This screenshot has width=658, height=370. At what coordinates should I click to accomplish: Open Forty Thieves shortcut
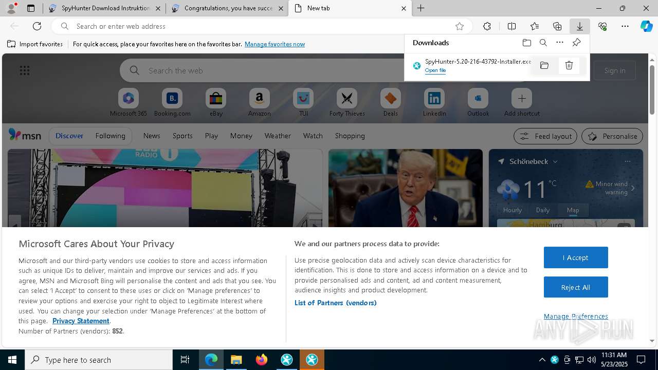[347, 102]
